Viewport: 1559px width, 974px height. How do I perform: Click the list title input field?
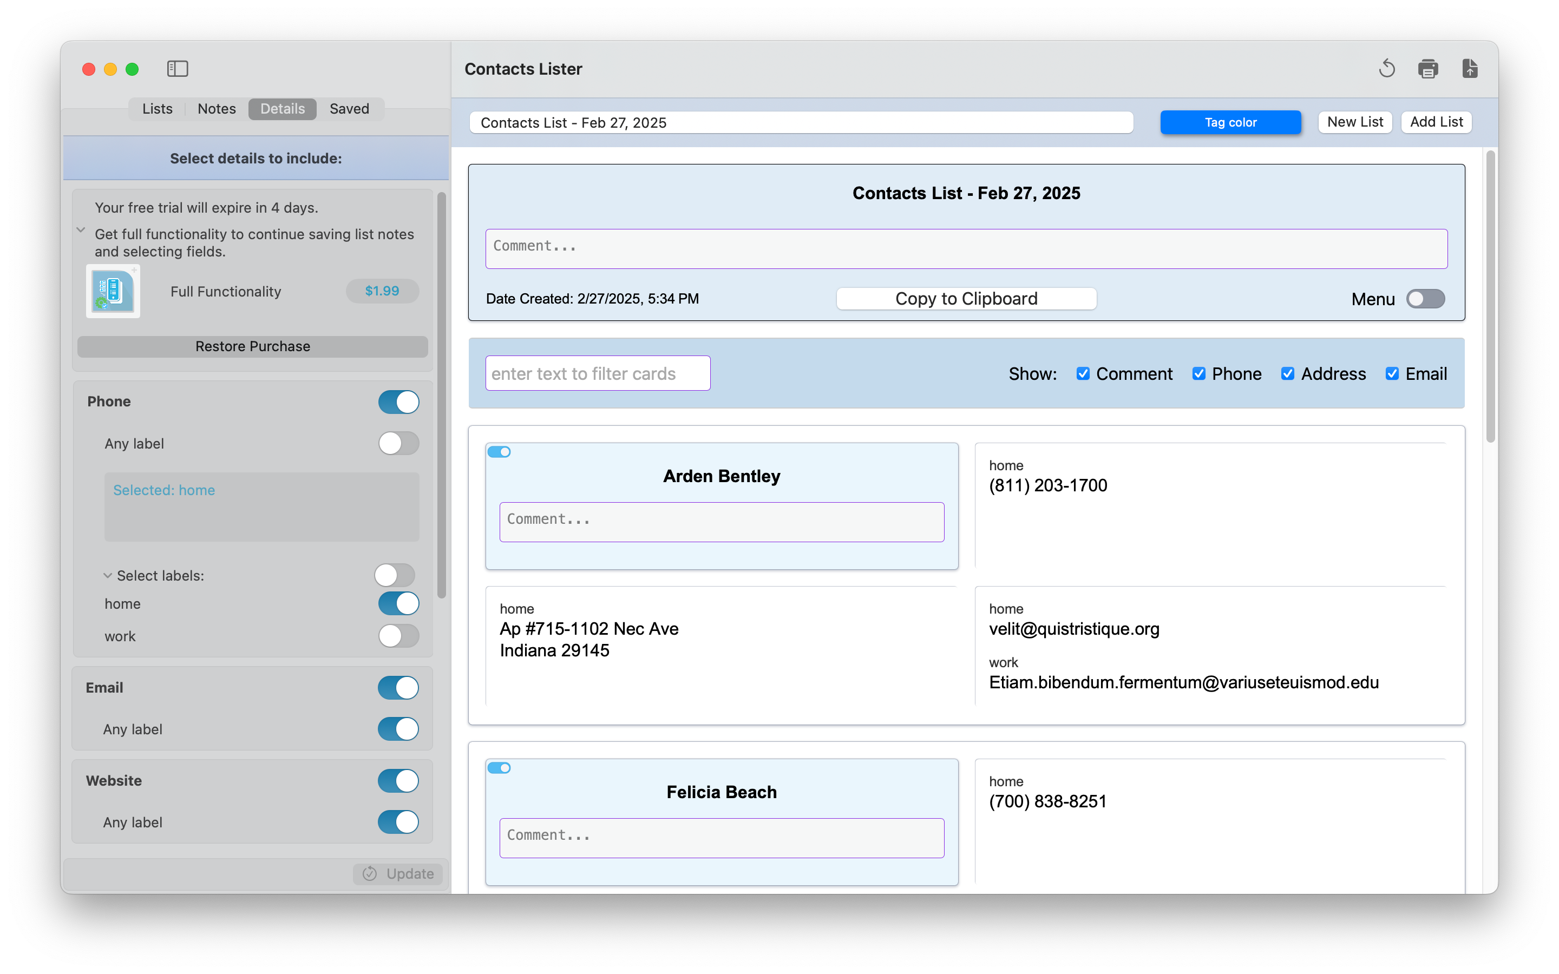[x=801, y=122]
